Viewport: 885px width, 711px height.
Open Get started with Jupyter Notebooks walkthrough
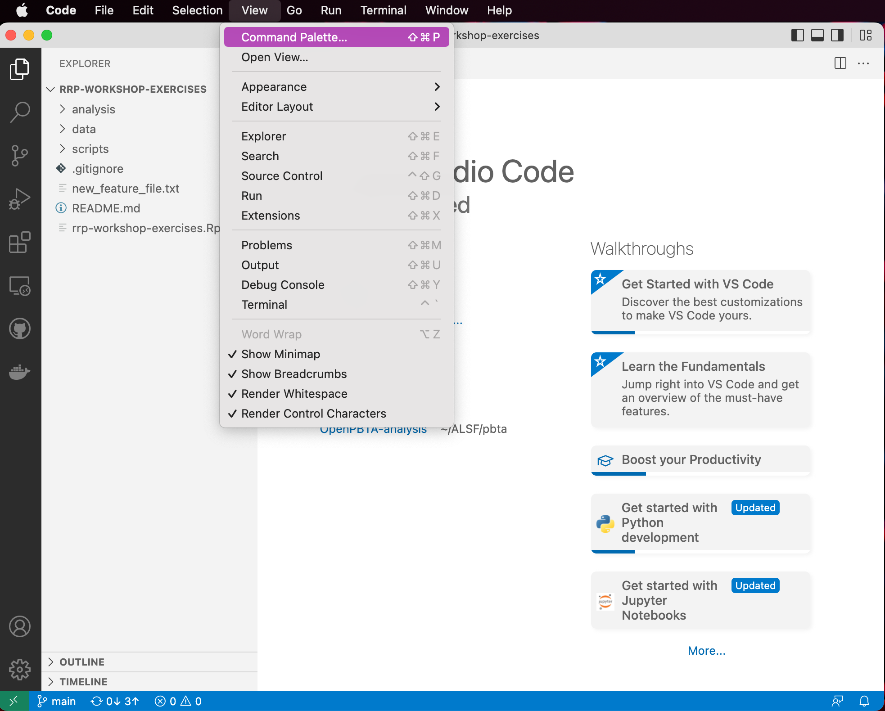(x=700, y=601)
